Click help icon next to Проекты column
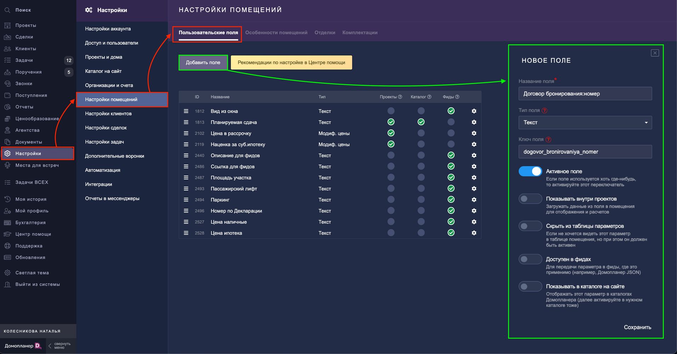 point(400,97)
